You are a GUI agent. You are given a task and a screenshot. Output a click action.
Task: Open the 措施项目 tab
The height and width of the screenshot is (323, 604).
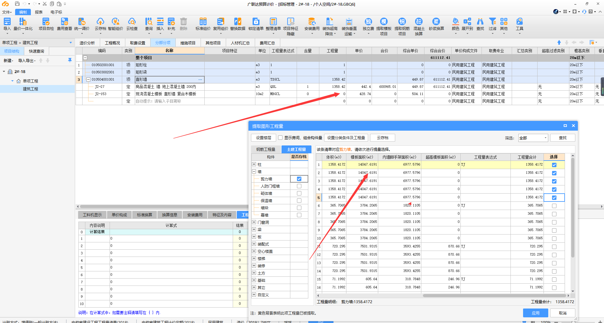[188, 43]
